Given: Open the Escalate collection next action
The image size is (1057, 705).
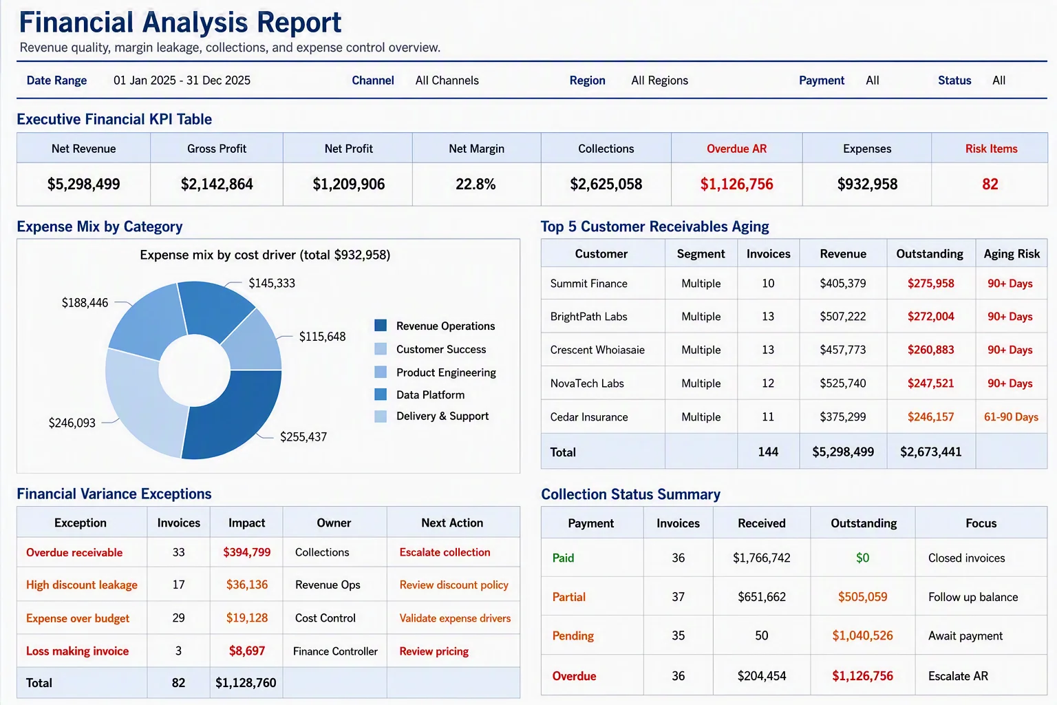Looking at the screenshot, I should pyautogui.click(x=445, y=553).
